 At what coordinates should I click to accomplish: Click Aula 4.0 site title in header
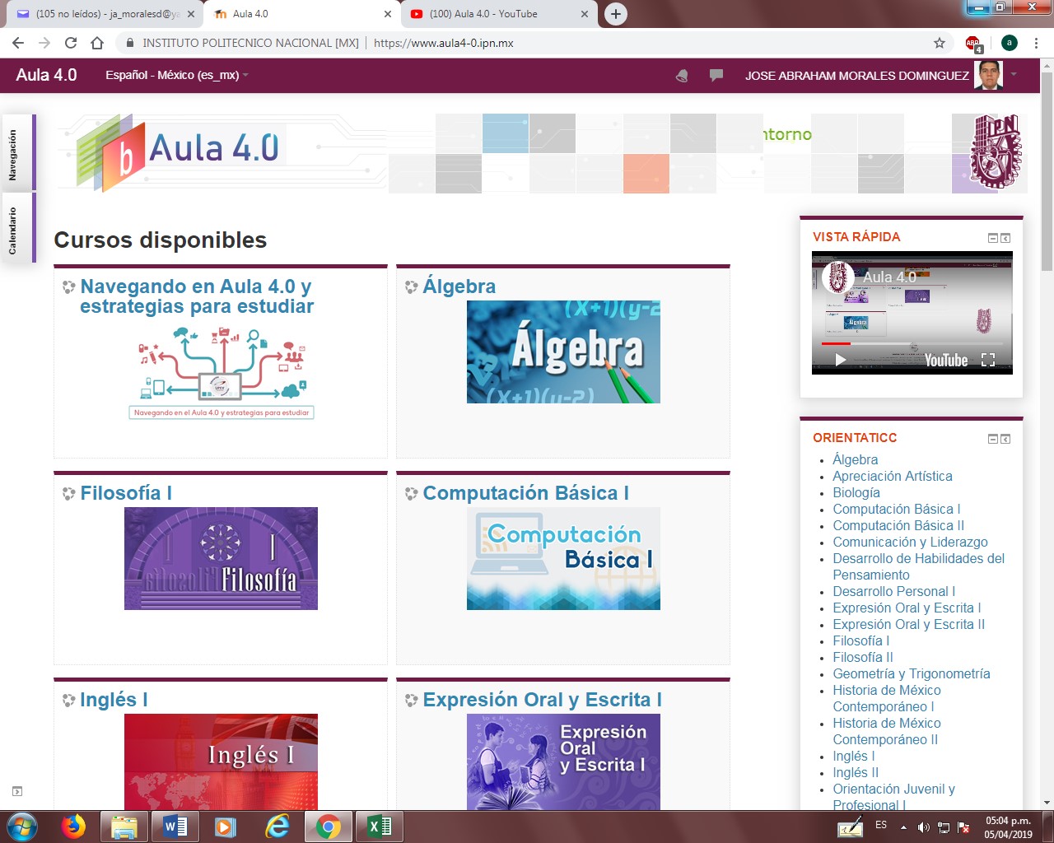pyautogui.click(x=46, y=75)
